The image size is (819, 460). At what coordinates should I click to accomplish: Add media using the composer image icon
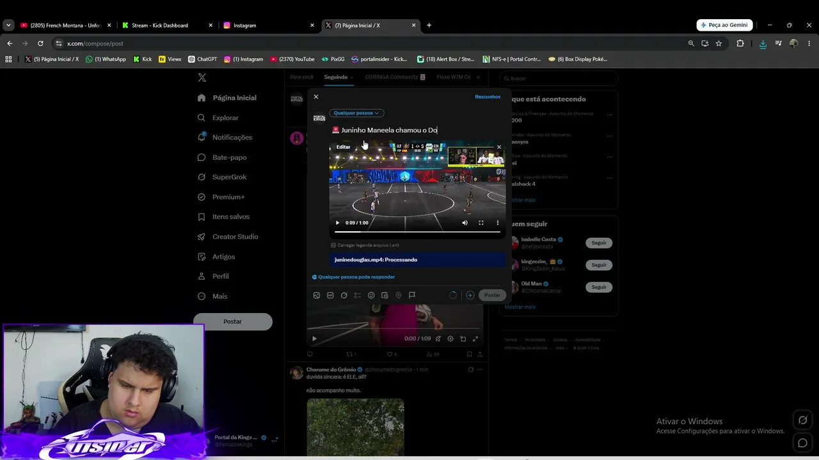[x=317, y=295]
